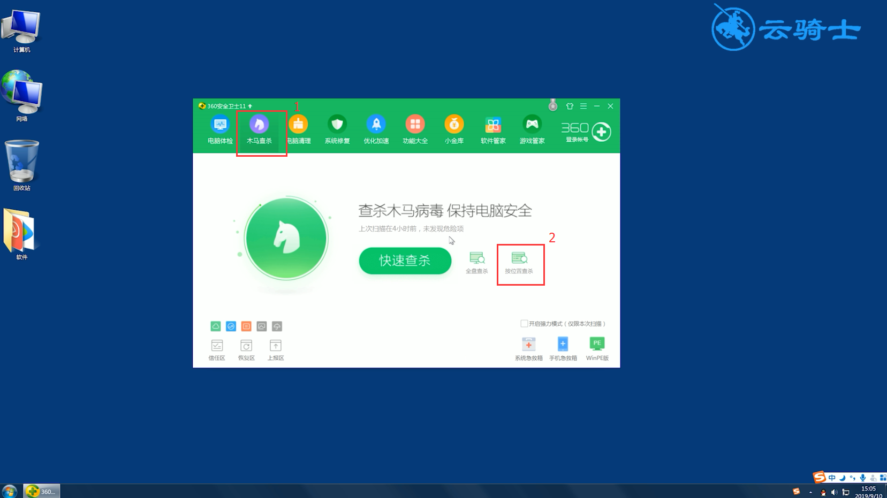Enable 开启强力模式 strong mode checkbox

[524, 323]
